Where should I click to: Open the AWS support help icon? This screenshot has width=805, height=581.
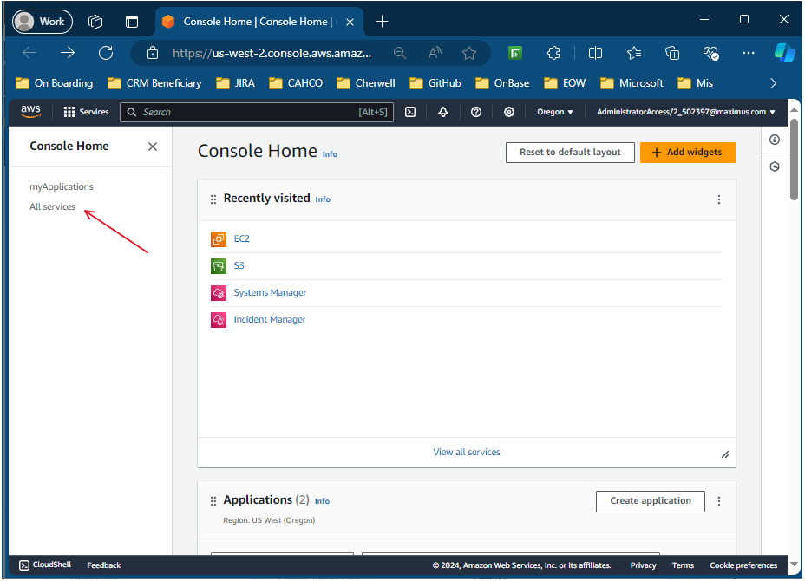click(x=476, y=112)
